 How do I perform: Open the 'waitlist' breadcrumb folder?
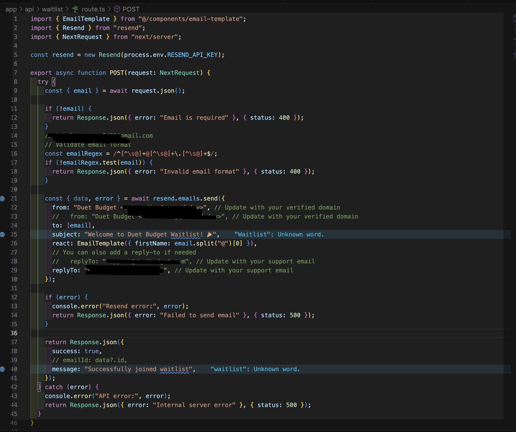52,9
